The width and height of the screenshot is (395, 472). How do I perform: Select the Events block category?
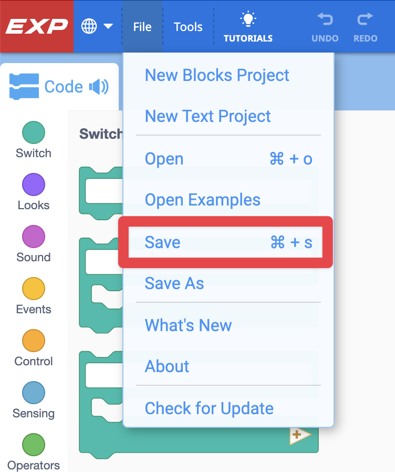[33, 289]
